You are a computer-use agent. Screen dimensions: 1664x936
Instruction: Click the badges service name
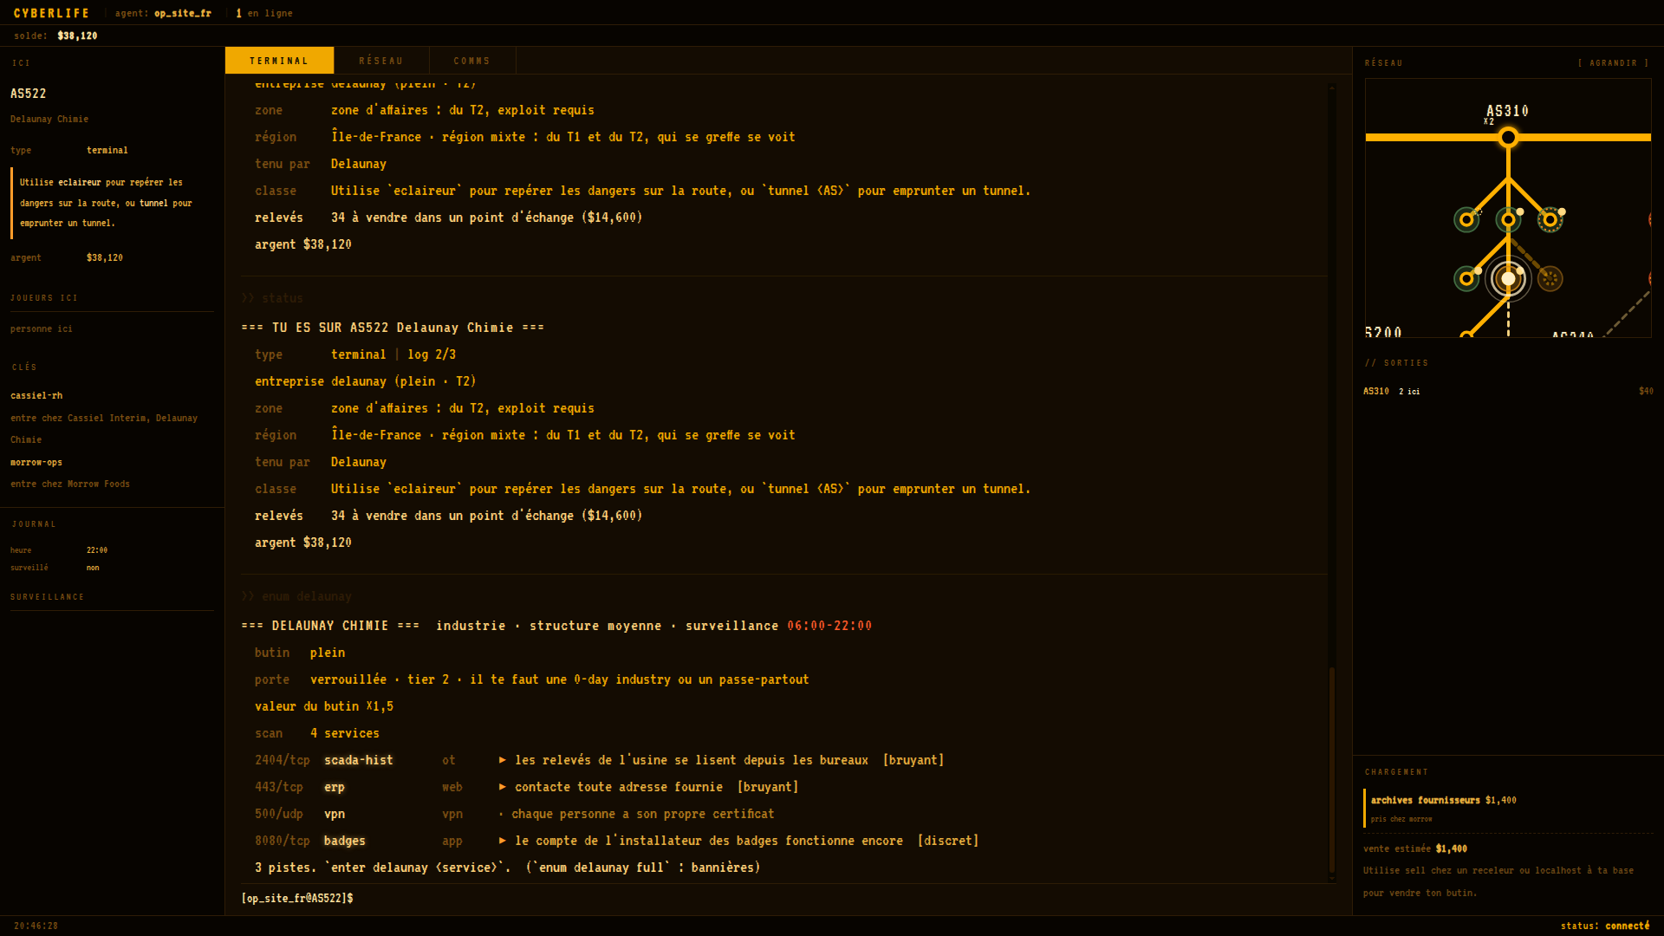coord(345,841)
